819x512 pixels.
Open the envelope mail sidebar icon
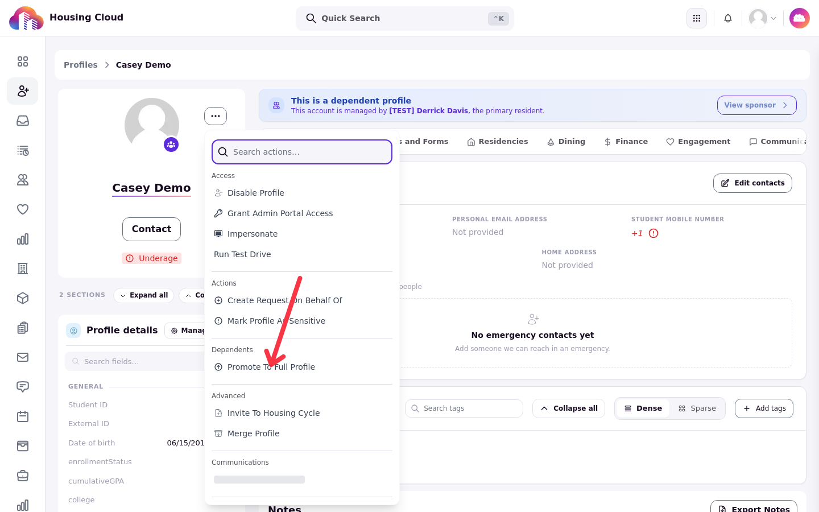click(x=23, y=357)
